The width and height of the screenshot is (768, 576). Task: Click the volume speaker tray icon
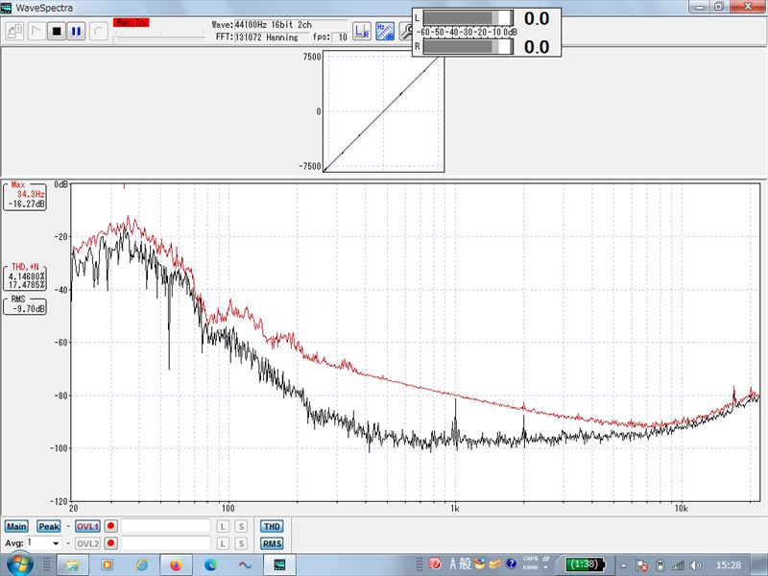(x=697, y=564)
